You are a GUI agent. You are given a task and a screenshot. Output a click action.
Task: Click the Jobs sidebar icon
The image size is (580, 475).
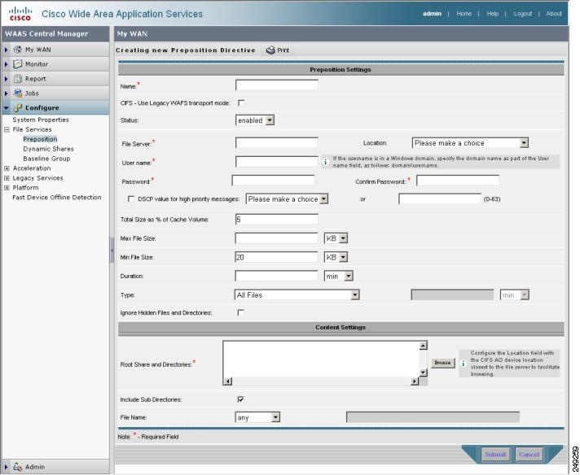click(x=17, y=94)
